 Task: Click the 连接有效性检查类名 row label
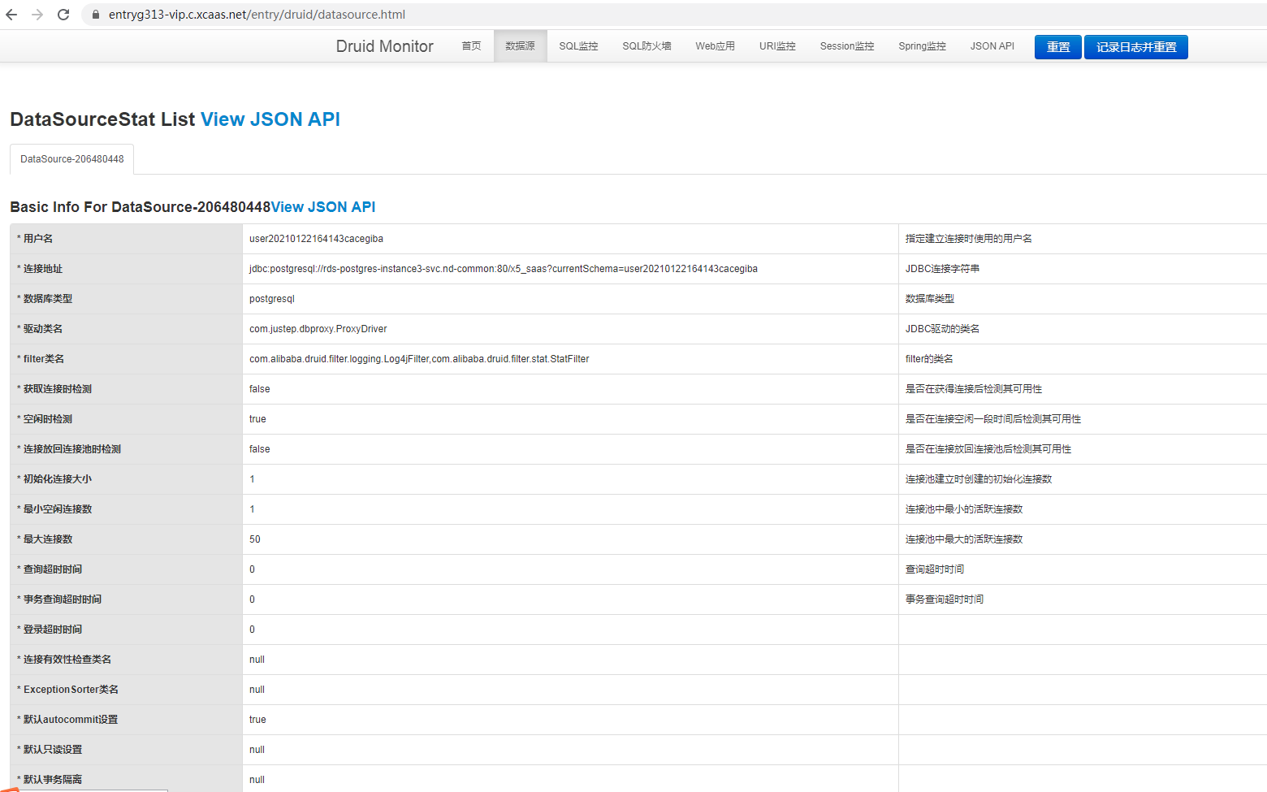pyautogui.click(x=67, y=660)
